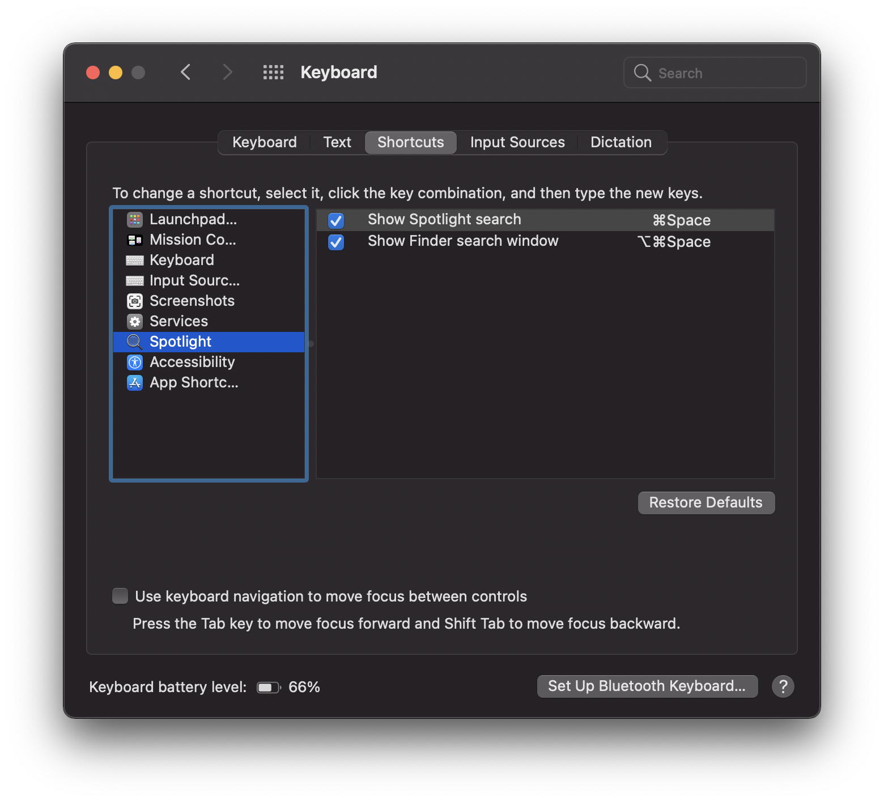
Task: Choose the Screenshots category icon
Action: 134,301
